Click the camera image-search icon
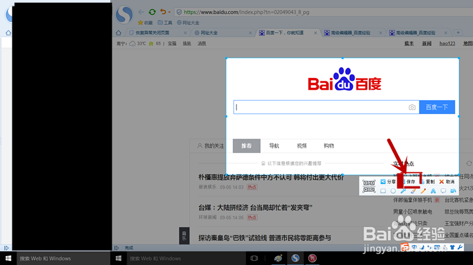Viewport: 473px width, 265px height. point(412,107)
